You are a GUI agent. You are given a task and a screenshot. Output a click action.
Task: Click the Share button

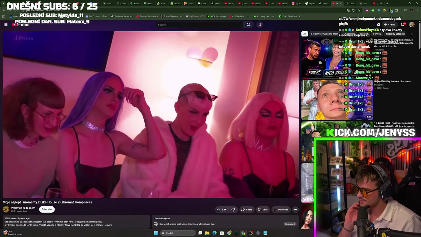246,210
